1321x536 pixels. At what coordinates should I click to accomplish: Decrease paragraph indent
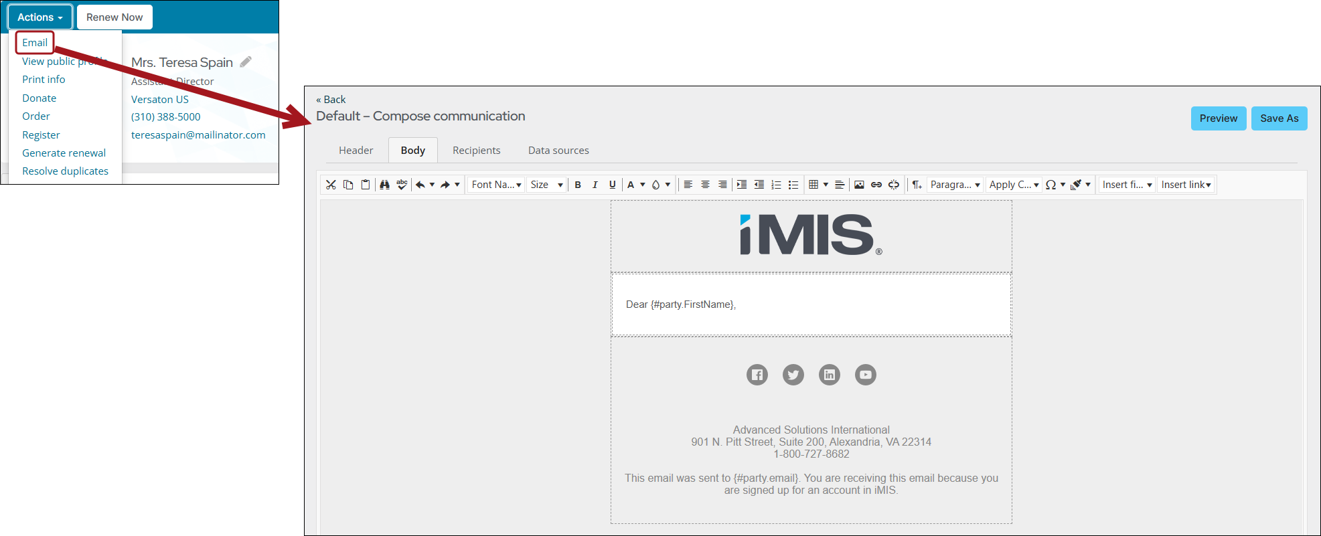pyautogui.click(x=759, y=185)
